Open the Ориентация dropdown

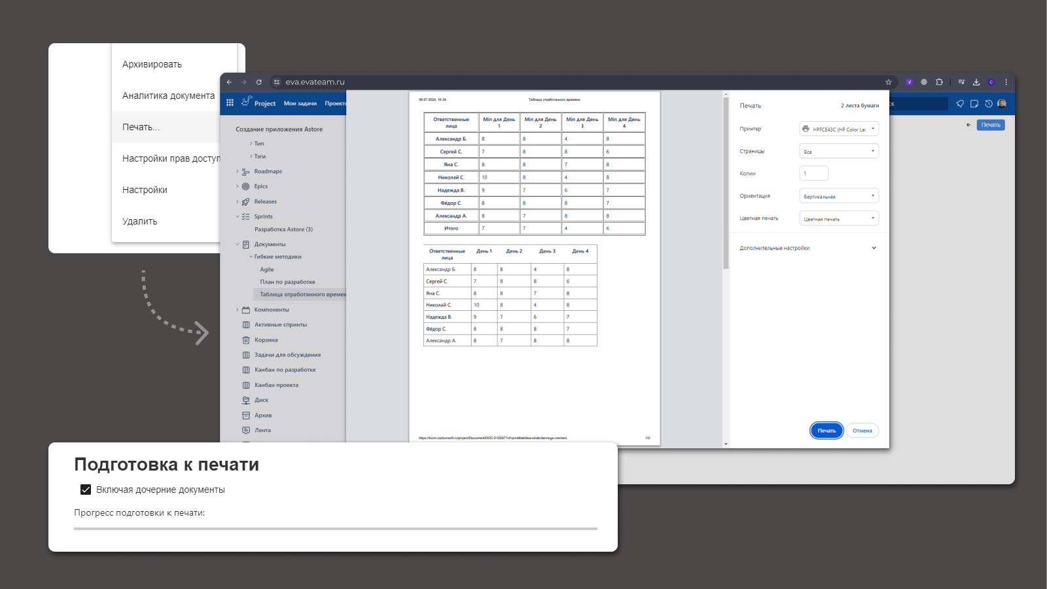point(839,196)
